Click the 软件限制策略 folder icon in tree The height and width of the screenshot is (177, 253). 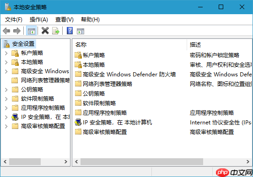[15, 99]
